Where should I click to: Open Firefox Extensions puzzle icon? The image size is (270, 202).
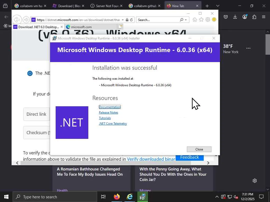point(254,17)
